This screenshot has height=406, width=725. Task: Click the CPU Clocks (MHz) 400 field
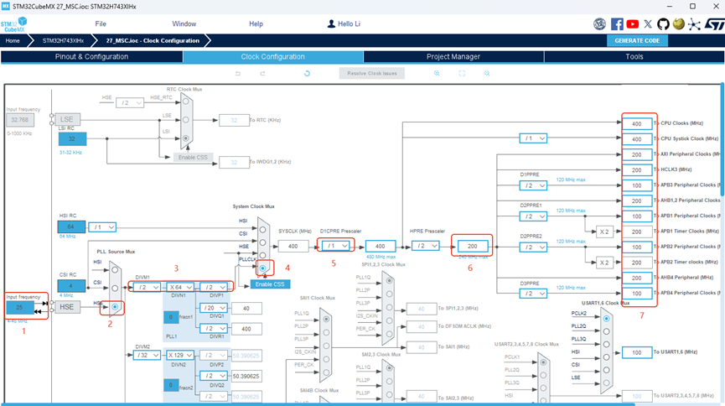pyautogui.click(x=637, y=123)
